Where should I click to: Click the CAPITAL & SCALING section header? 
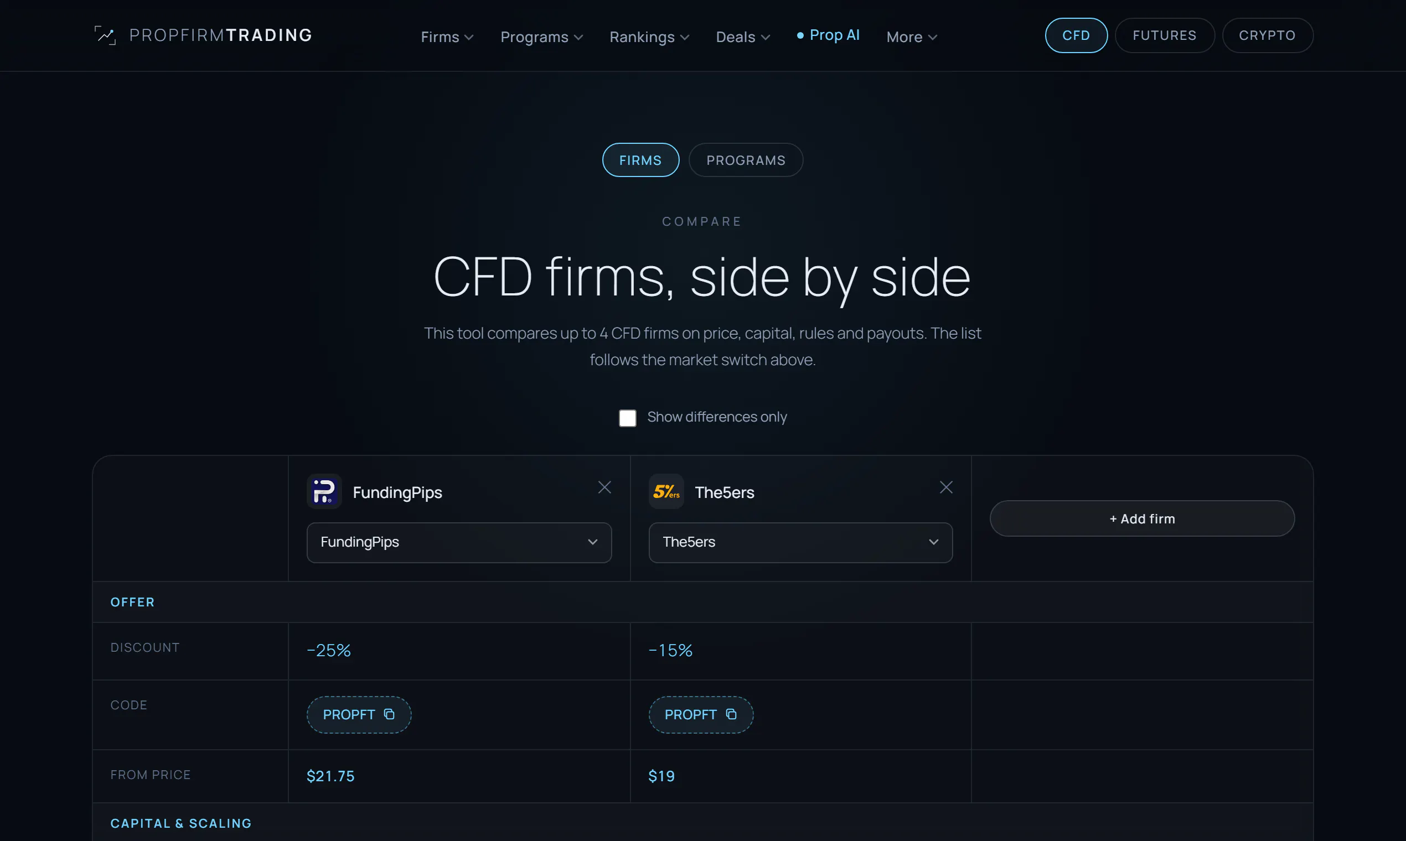click(181, 823)
